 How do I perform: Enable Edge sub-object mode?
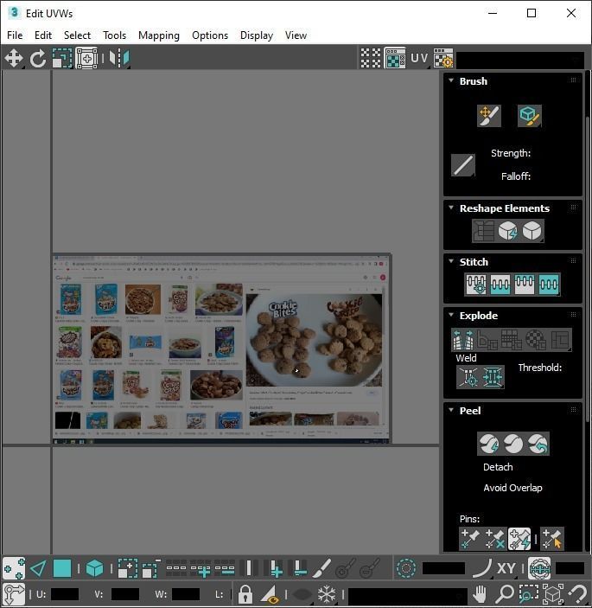click(38, 568)
